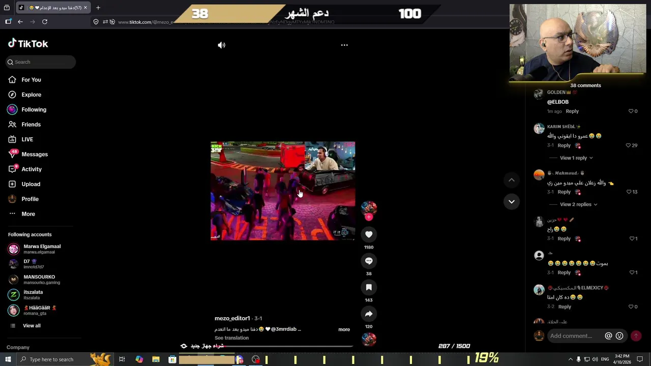Open the sound disc at the video's bottom
The image size is (651, 366).
click(369, 339)
